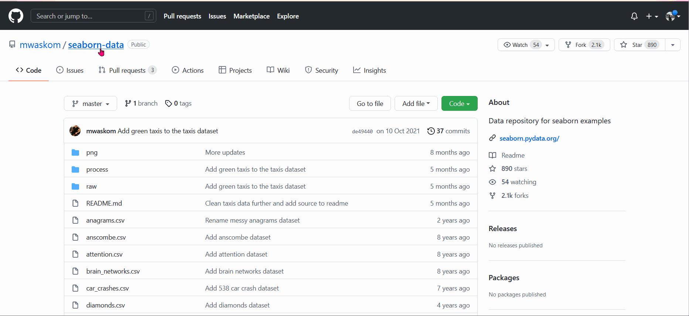689x316 pixels.
Task: Star the seaborn-data repository
Action: click(639, 45)
